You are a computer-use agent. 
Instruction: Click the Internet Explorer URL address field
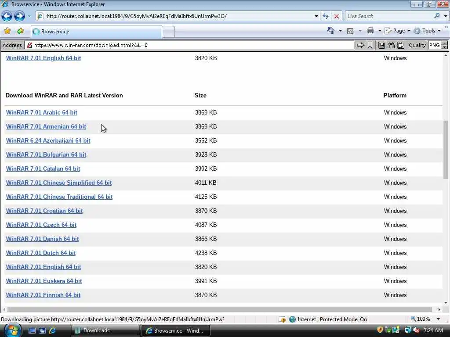point(175,16)
